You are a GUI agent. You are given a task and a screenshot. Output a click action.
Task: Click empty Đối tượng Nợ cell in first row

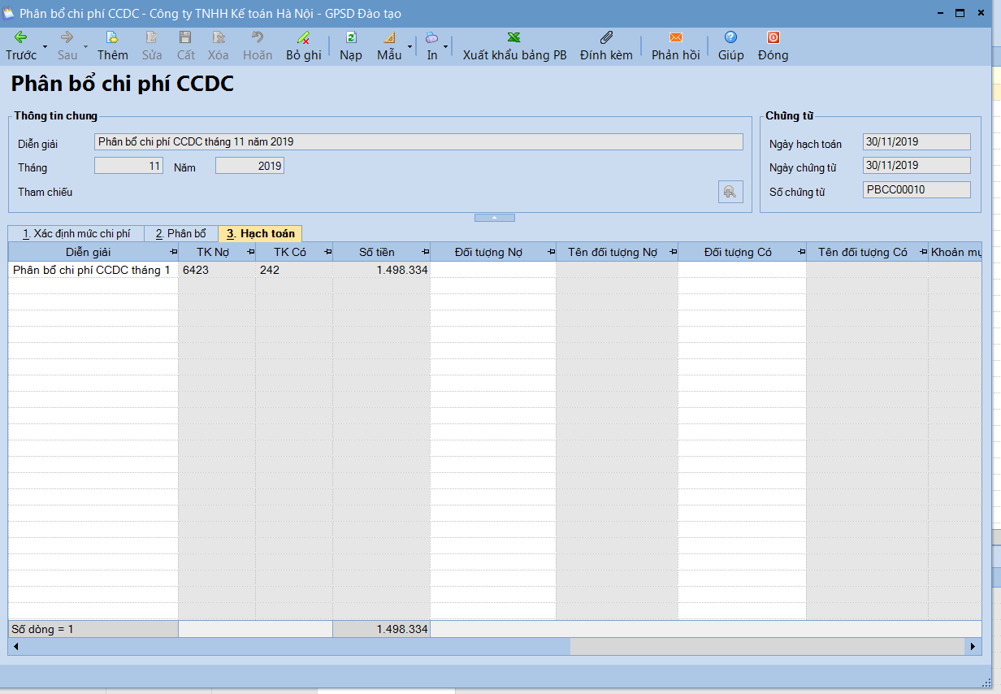pos(493,270)
